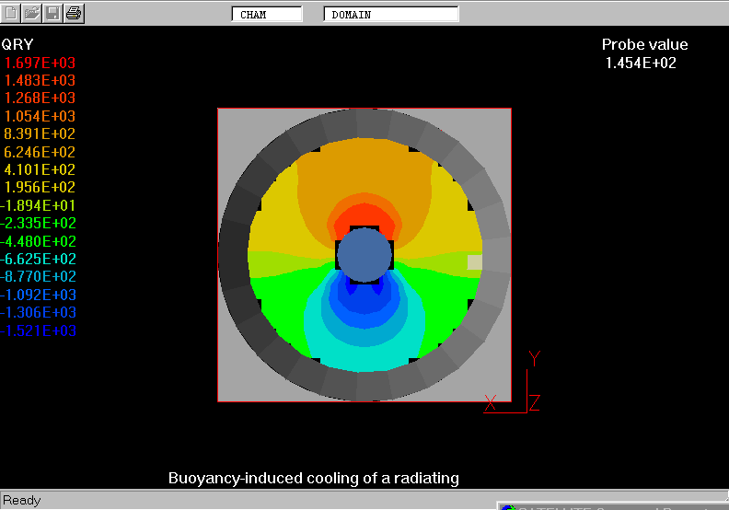Select the red 1.697E+03 legend value
The image size is (729, 510).
[40, 63]
